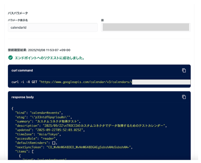Click the green success checkmark icon
Image resolution: width=201 pixels, height=163 pixels.
click(x=10, y=58)
